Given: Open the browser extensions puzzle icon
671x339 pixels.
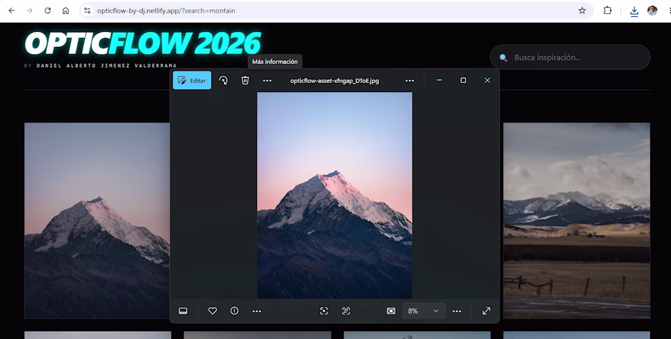Looking at the screenshot, I should pos(607,11).
